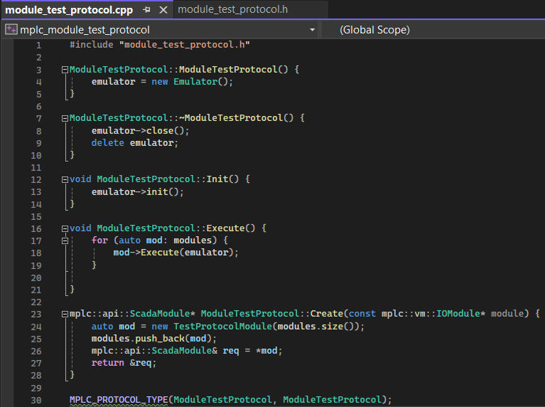Click IOModule* parameter type on line 23

click(x=460, y=313)
